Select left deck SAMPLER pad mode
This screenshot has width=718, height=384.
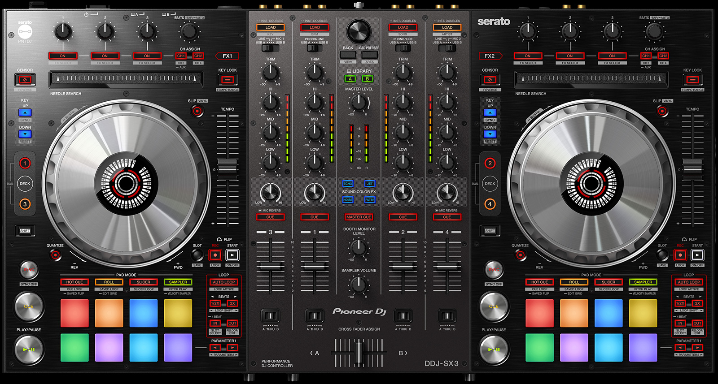(178, 282)
